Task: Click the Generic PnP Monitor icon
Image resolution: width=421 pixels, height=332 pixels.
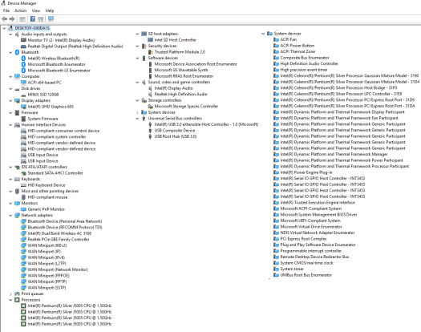Action: [x=23, y=209]
